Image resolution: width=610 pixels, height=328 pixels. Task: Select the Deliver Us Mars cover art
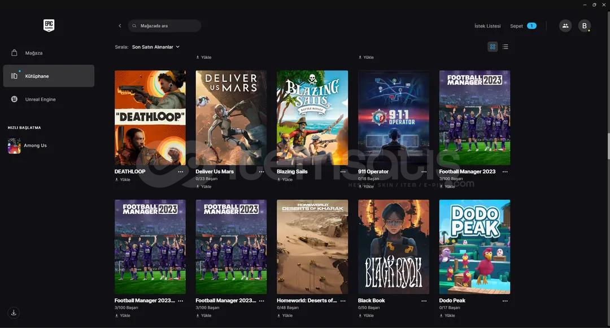(231, 118)
